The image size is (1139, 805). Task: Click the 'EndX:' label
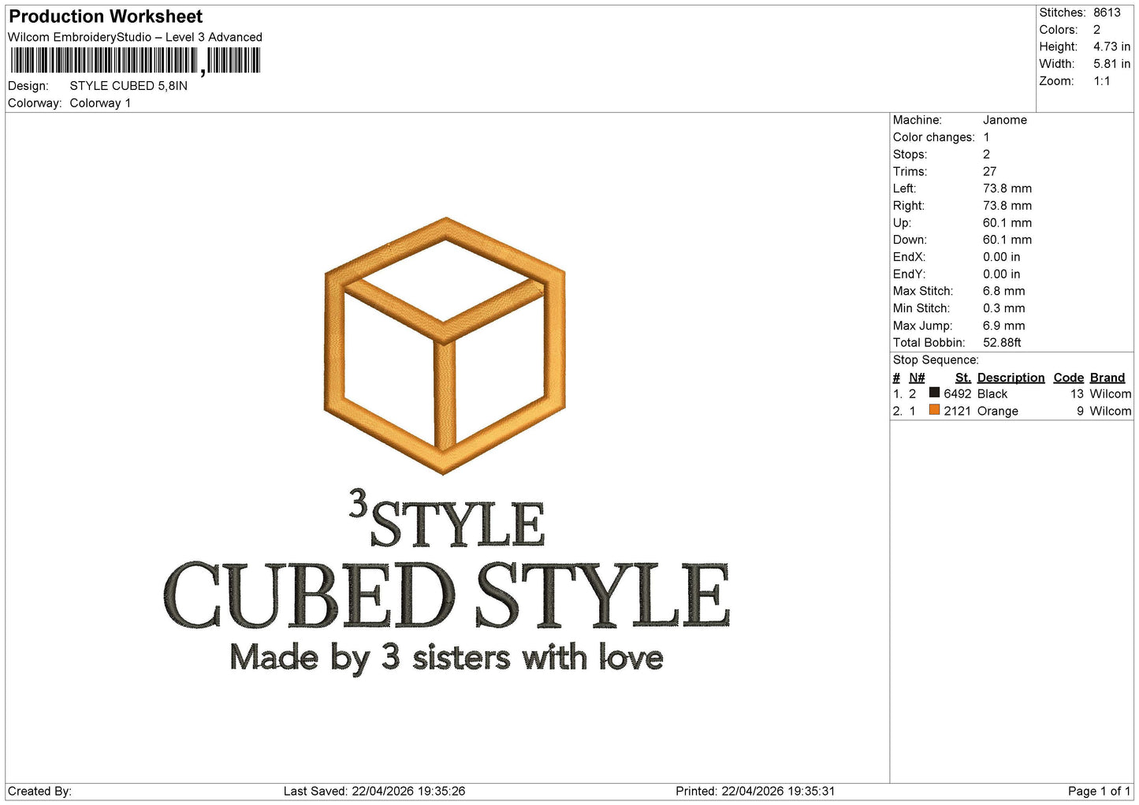pos(909,257)
